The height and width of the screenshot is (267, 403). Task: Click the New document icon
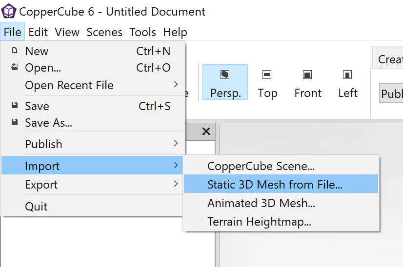15,51
